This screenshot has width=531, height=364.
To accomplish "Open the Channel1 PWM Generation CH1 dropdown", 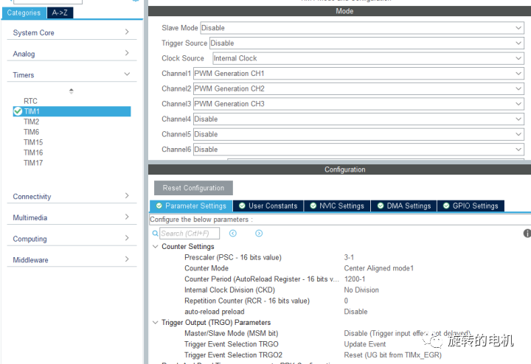I will [358, 74].
